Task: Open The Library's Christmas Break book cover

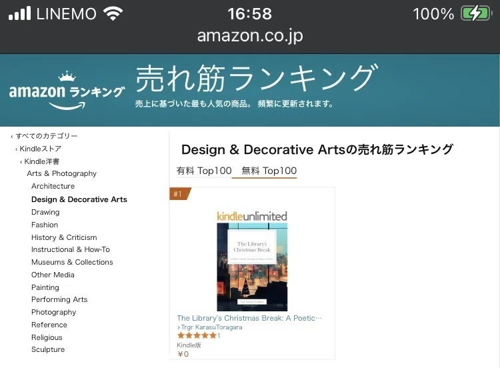Action: 252,267
